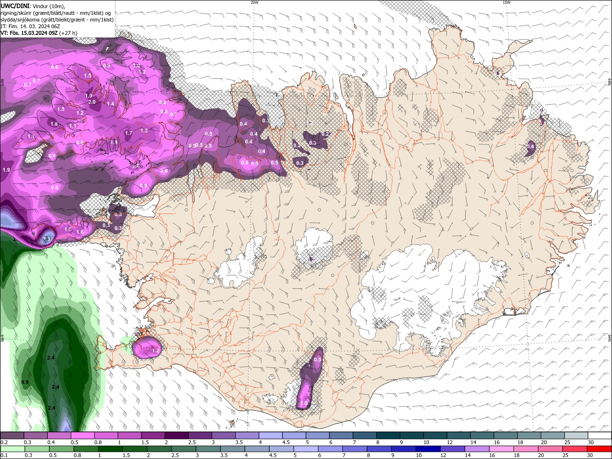Click the 'VT: Fös. 15.03.2024 09Z' valid time
The image size is (612, 459).
pyautogui.click(x=29, y=33)
